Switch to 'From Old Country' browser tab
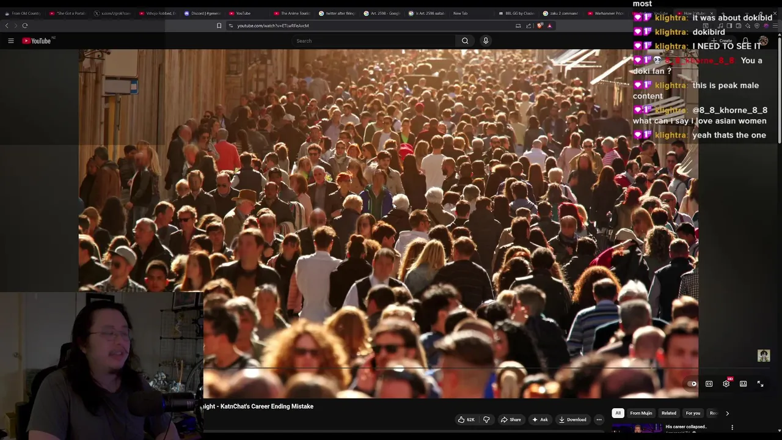This screenshot has height=440, width=782. click(23, 13)
